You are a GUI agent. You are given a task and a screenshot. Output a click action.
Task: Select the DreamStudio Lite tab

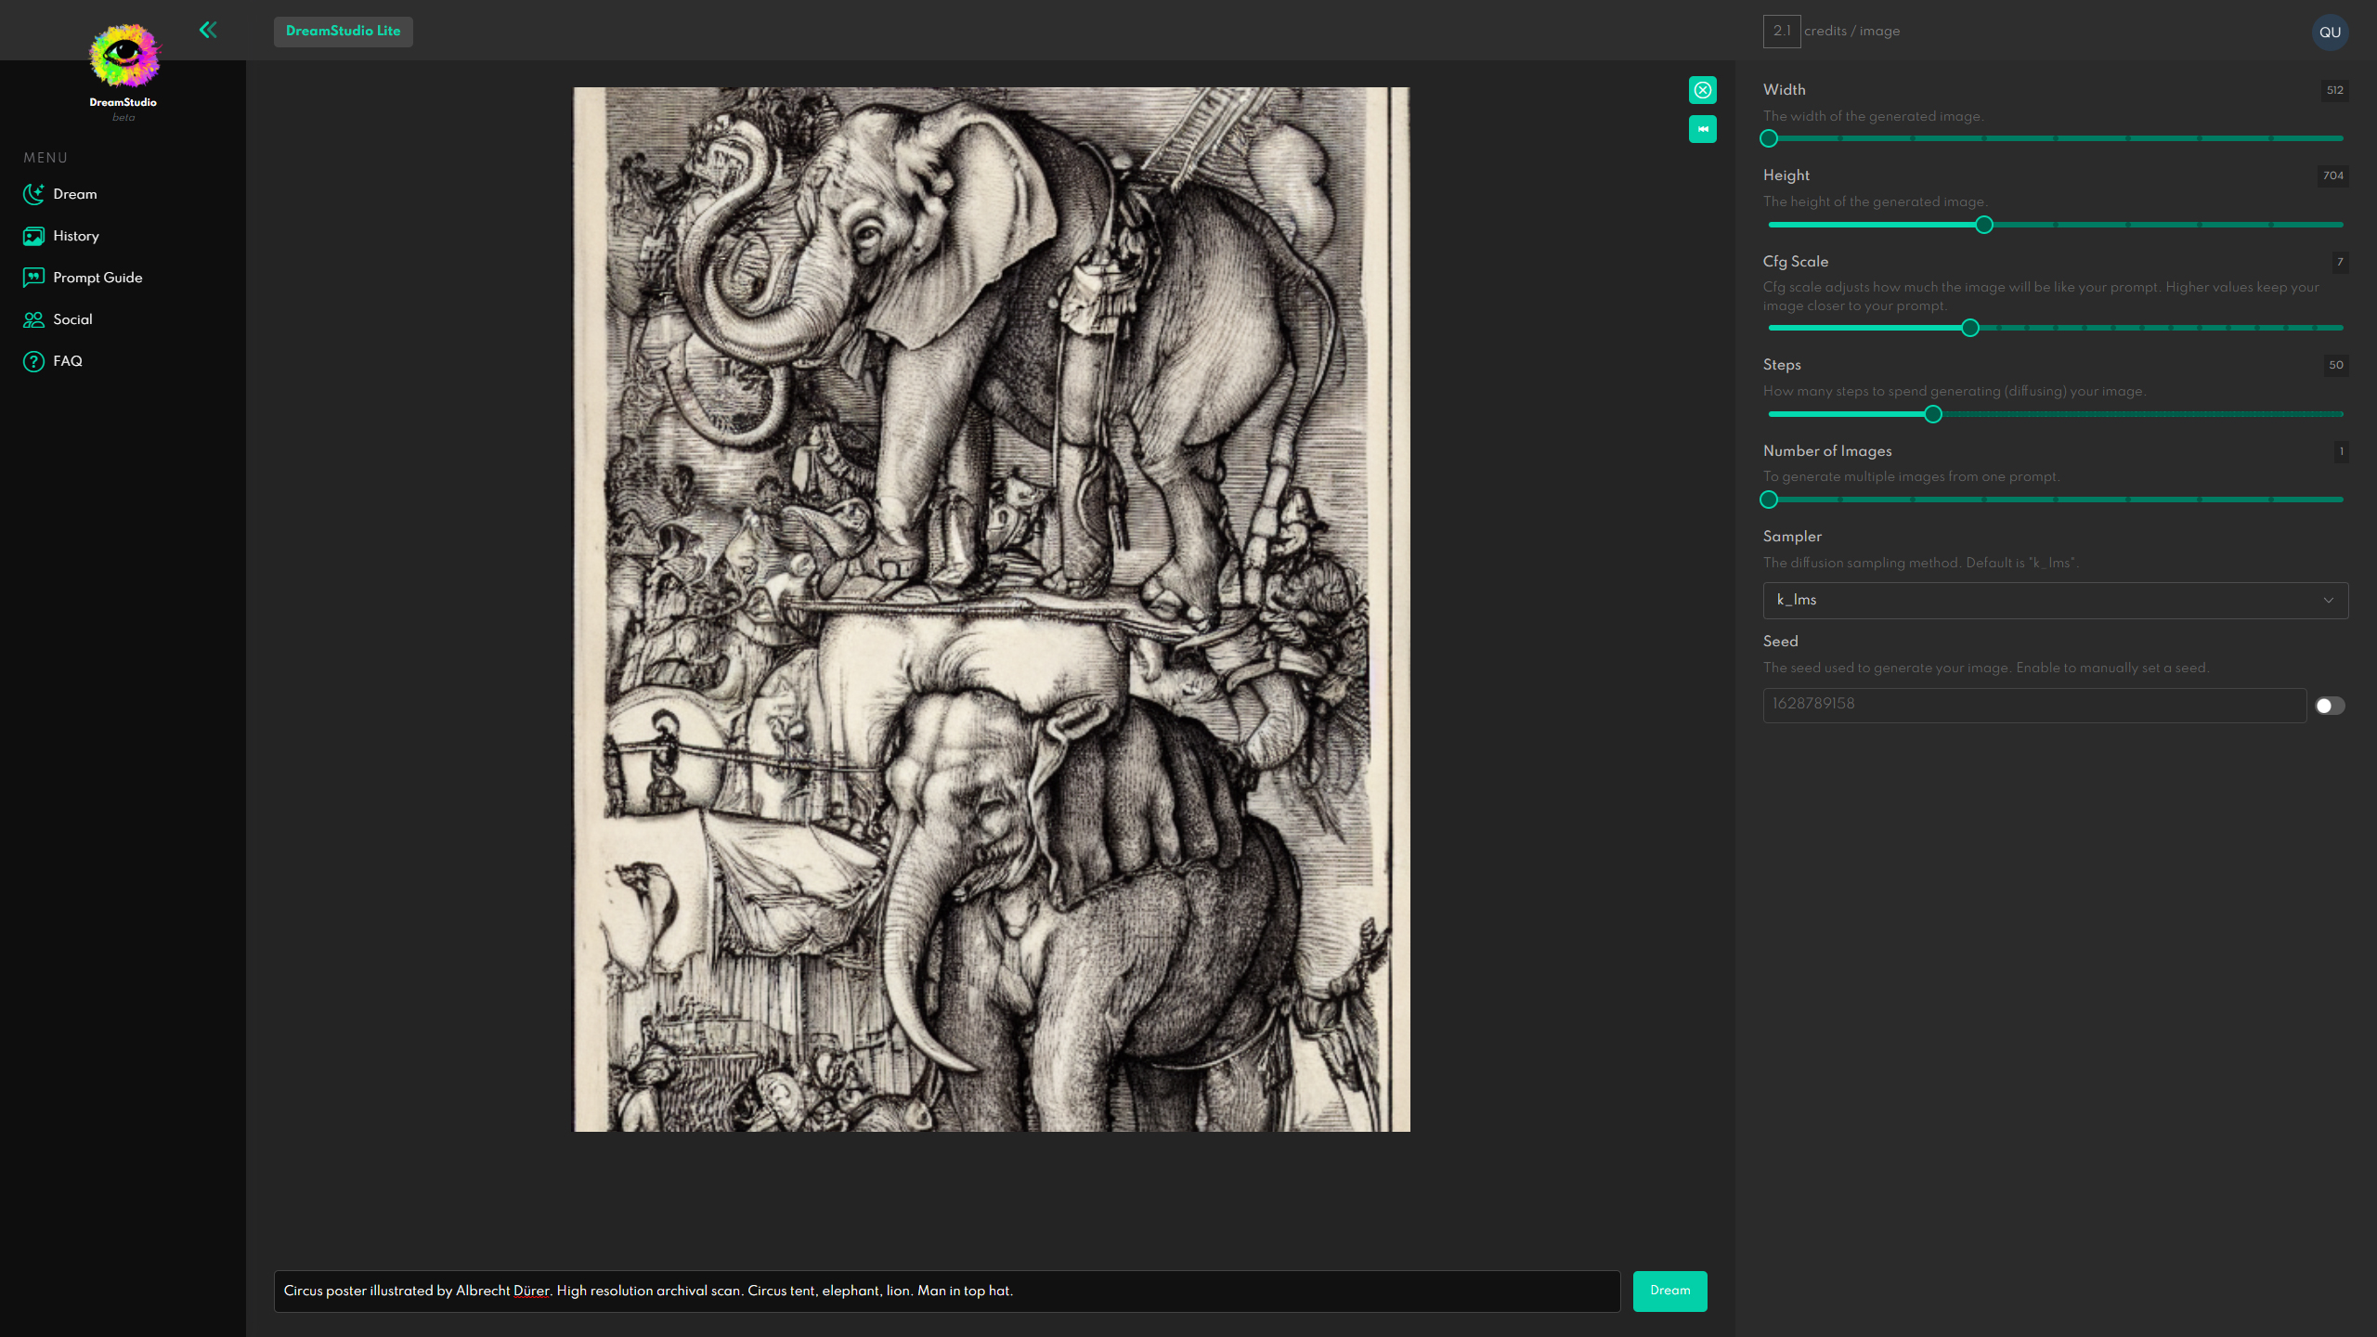tap(343, 31)
